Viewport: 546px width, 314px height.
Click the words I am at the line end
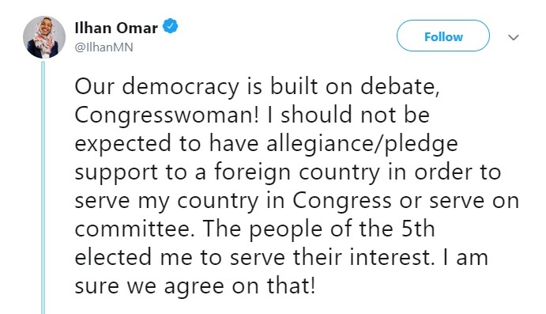pos(465,258)
